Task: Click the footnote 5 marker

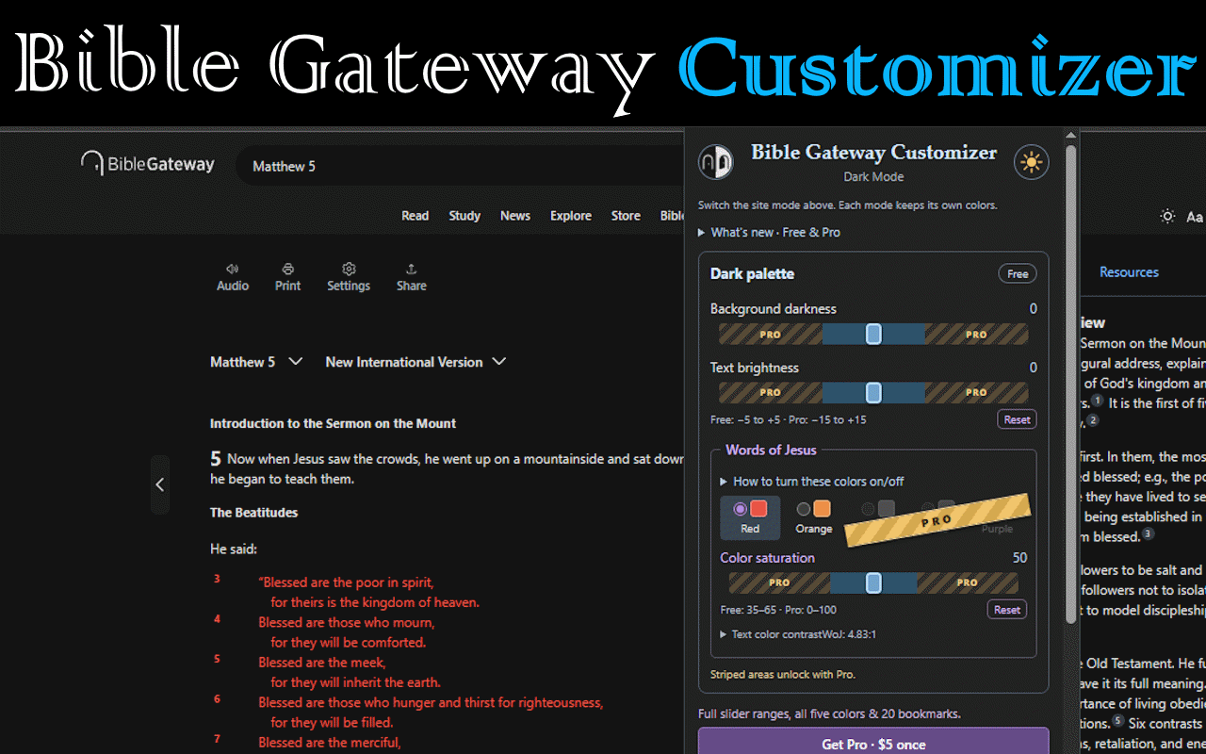Action: (1118, 721)
